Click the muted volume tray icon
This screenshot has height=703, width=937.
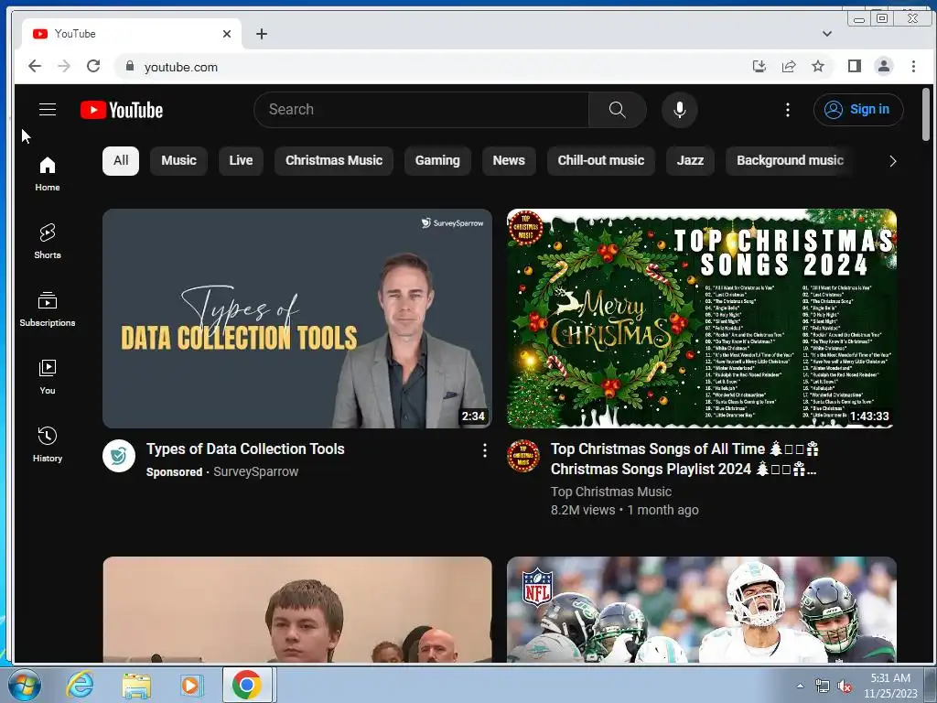845,687
